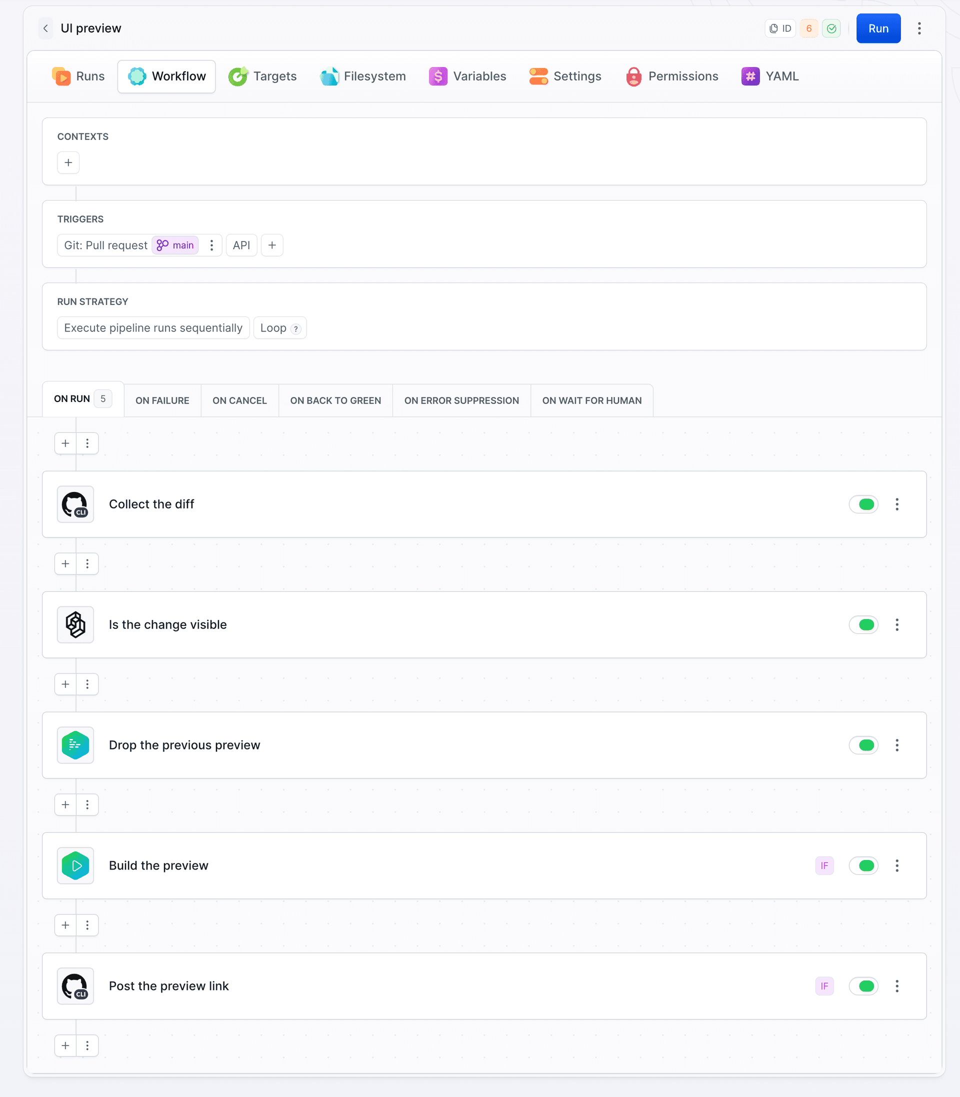Open the Build the preview three-dot menu
Image resolution: width=960 pixels, height=1097 pixels.
(897, 865)
